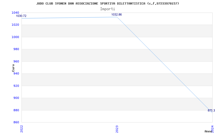Click the 920 y-axis tick label
The width and height of the screenshot is (215, 134).
pyautogui.click(x=16, y=86)
